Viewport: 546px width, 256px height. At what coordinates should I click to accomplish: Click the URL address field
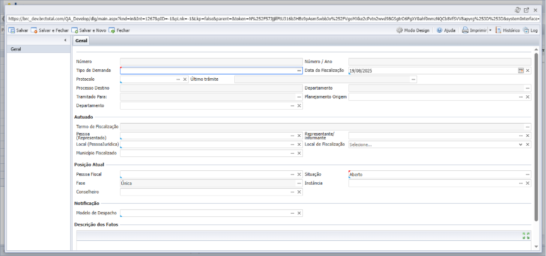coord(273,19)
